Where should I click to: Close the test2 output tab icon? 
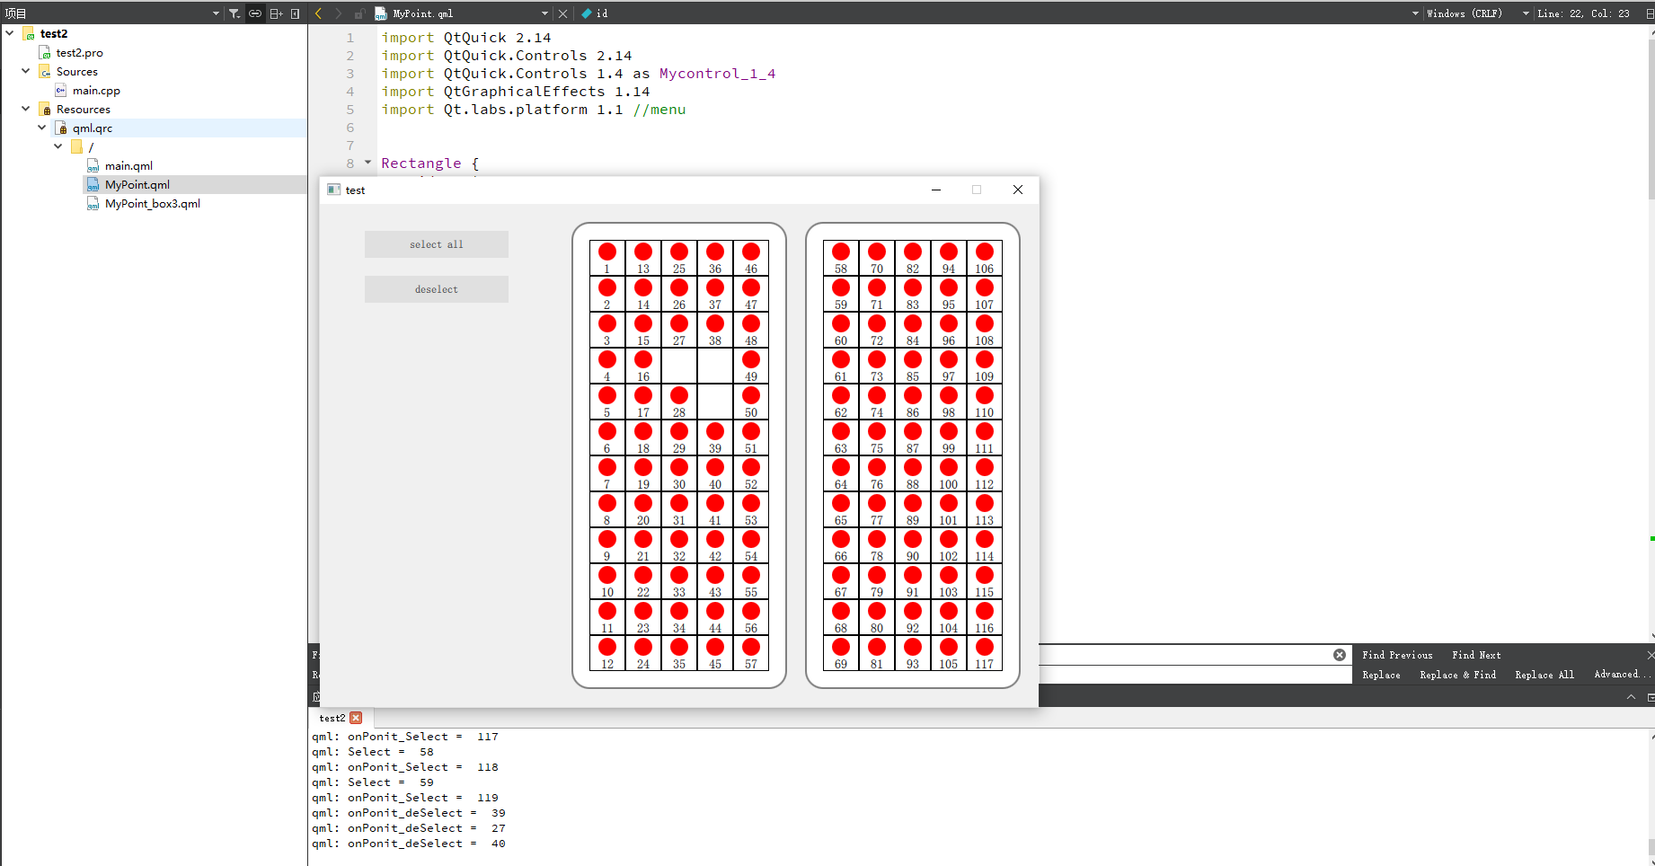click(356, 718)
